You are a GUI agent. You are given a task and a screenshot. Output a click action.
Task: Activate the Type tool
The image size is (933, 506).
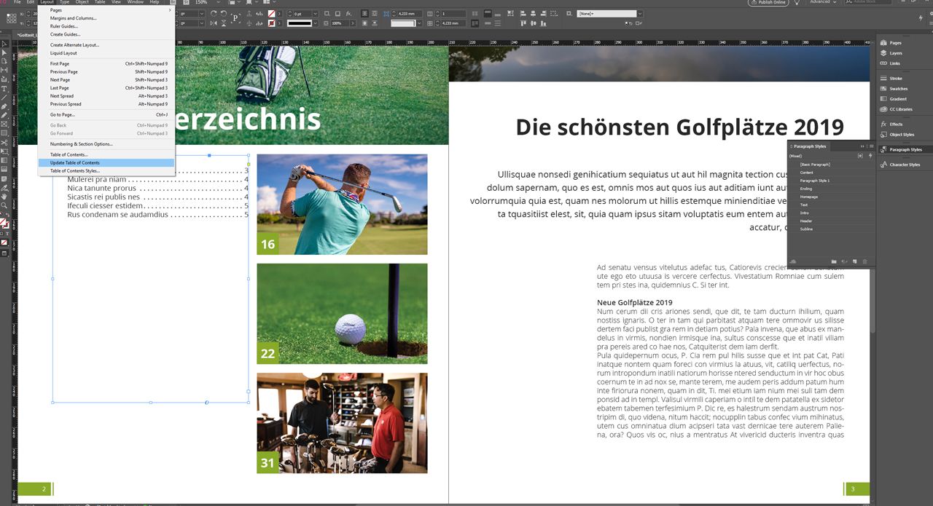click(5, 87)
